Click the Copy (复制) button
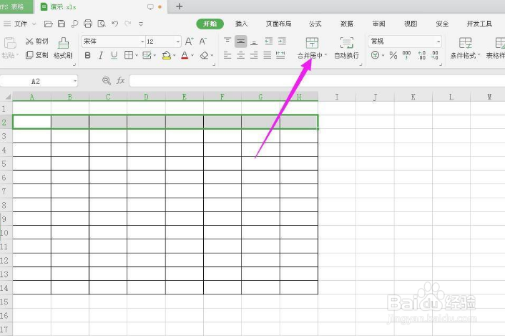The height and width of the screenshot is (336, 505). [x=36, y=55]
